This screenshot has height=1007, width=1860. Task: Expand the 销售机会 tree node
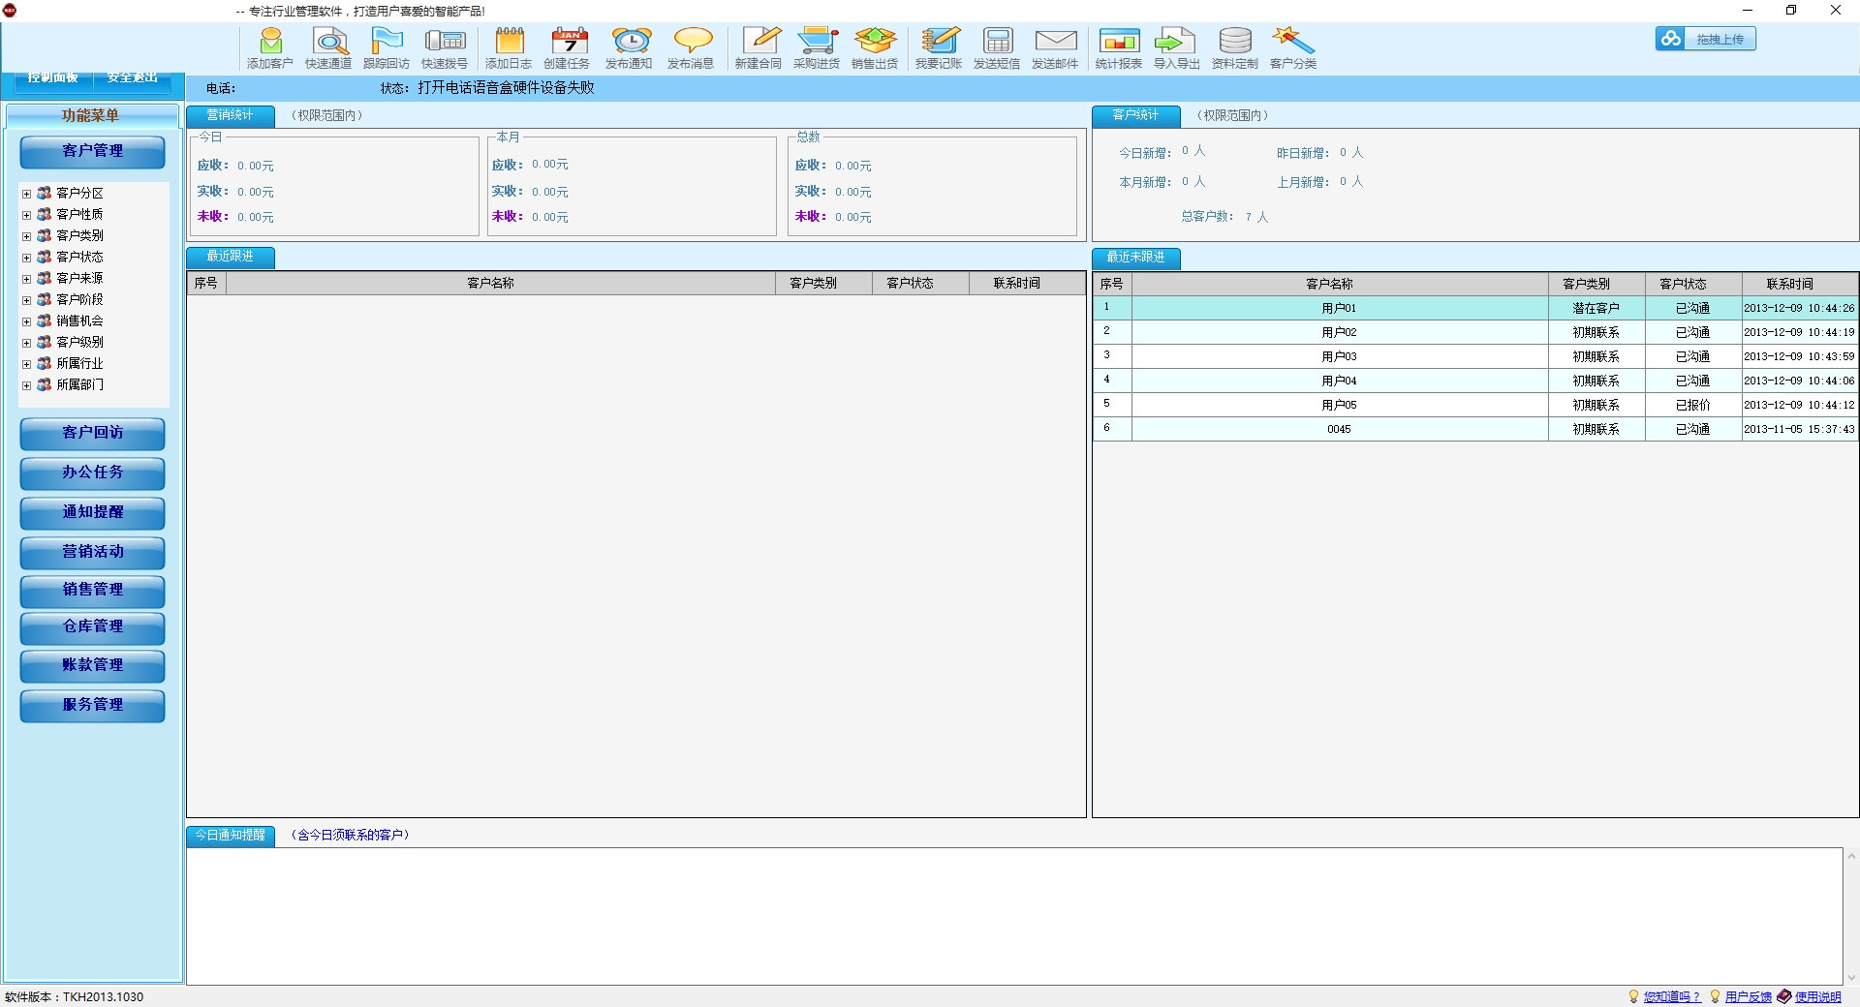27,321
